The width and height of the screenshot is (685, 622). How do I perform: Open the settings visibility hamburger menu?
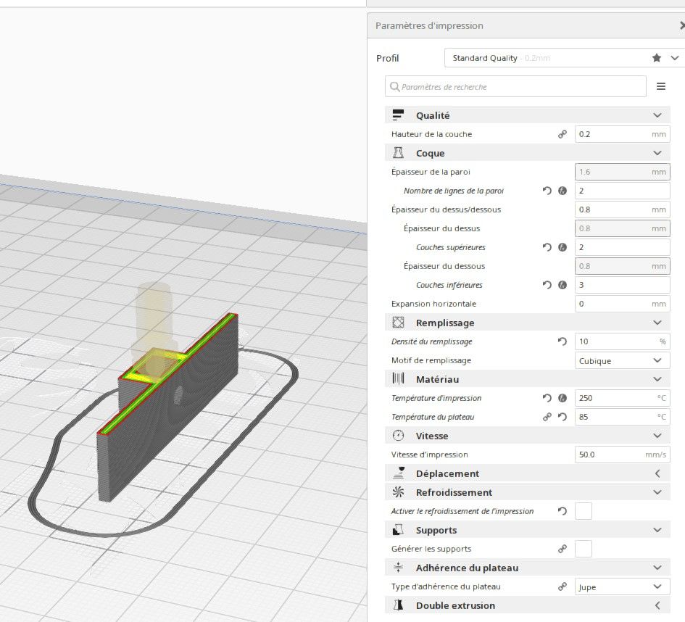click(x=661, y=86)
